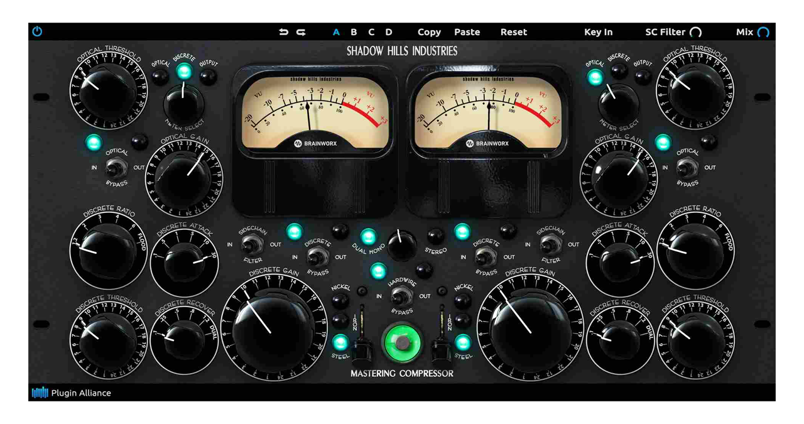The width and height of the screenshot is (804, 424).
Task: Adjust the SC Filter mini knob
Action: (x=695, y=32)
